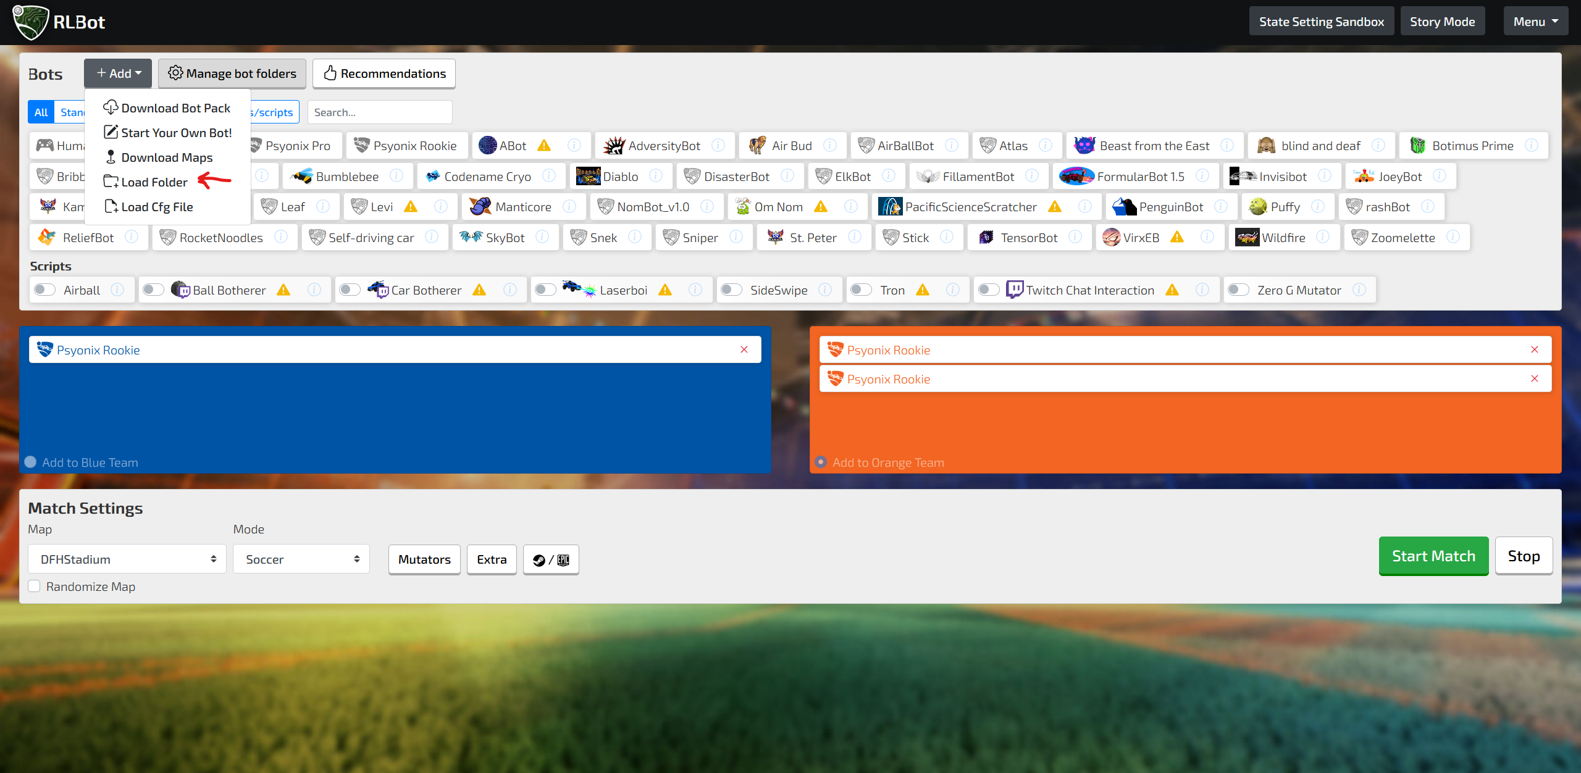
Task: Open the Menu dropdown in header
Action: 1535,22
